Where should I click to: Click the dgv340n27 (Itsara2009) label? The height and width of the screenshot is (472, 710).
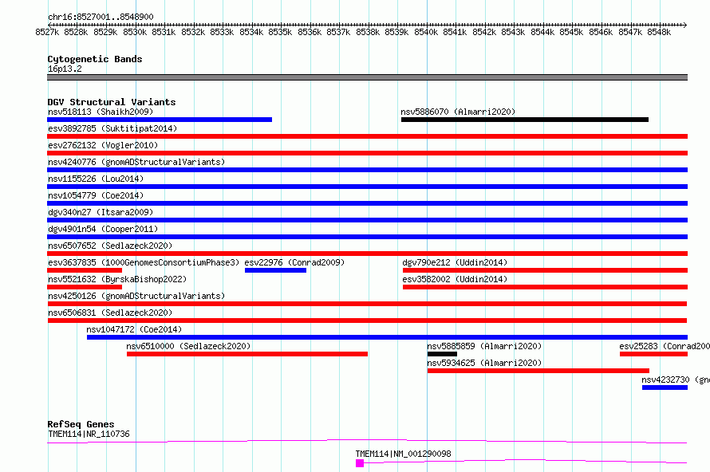[x=101, y=212]
